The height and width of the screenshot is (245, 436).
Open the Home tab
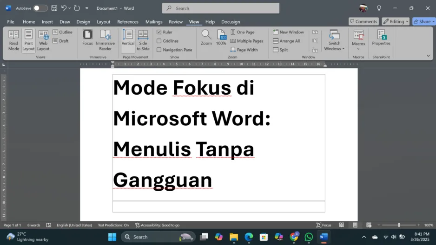[29, 22]
